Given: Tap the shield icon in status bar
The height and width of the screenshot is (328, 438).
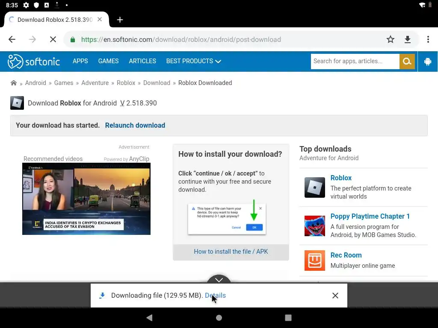Looking at the screenshot, I should click(36, 5).
